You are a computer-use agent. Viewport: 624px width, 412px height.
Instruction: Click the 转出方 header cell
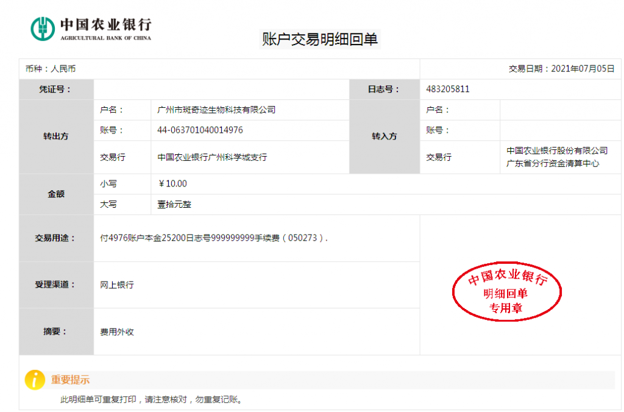(x=56, y=137)
